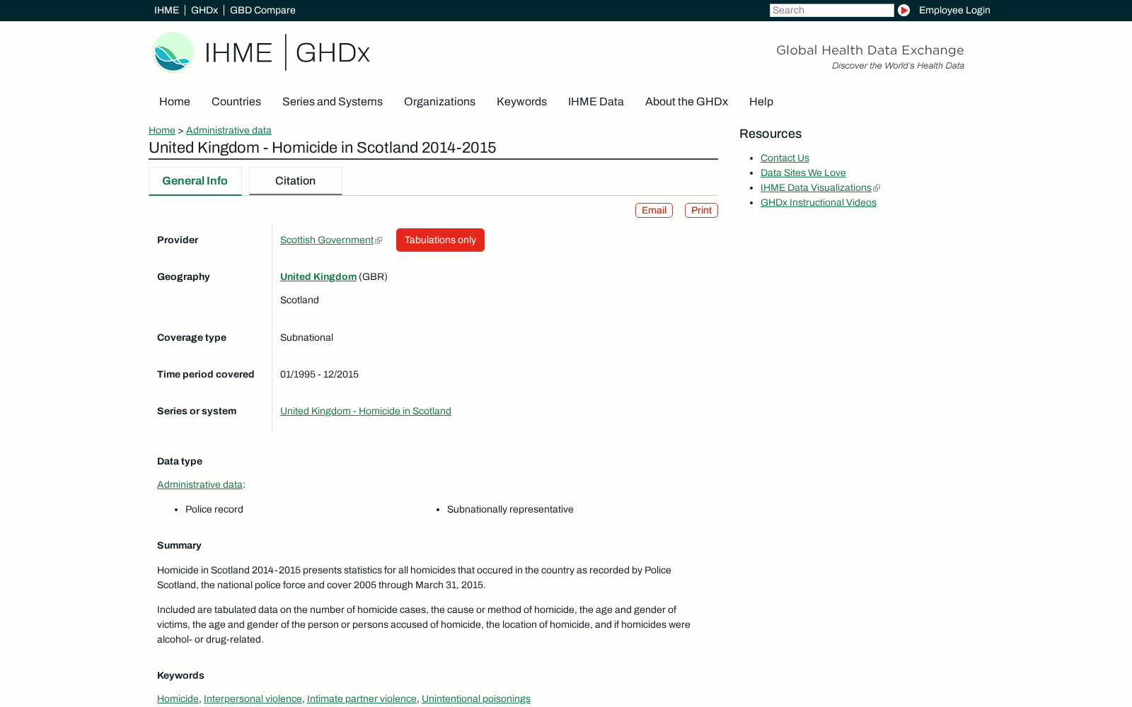The height and width of the screenshot is (707, 1132).
Task: Open the Countries menu item
Action: pyautogui.click(x=236, y=101)
